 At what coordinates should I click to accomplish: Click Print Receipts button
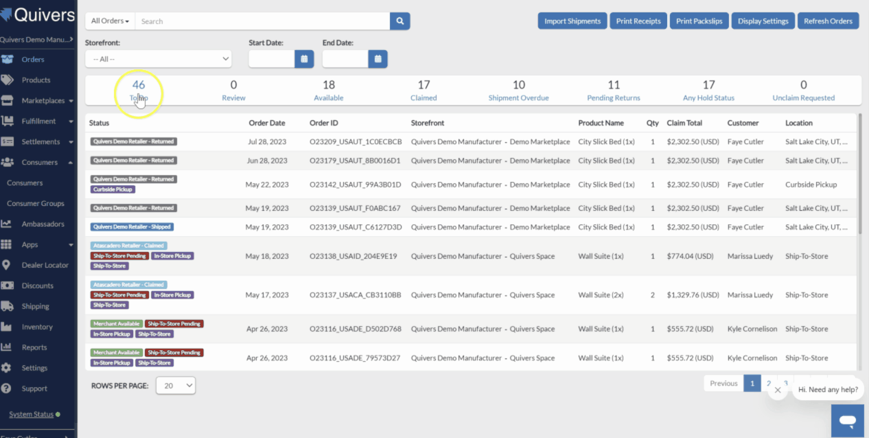(638, 21)
